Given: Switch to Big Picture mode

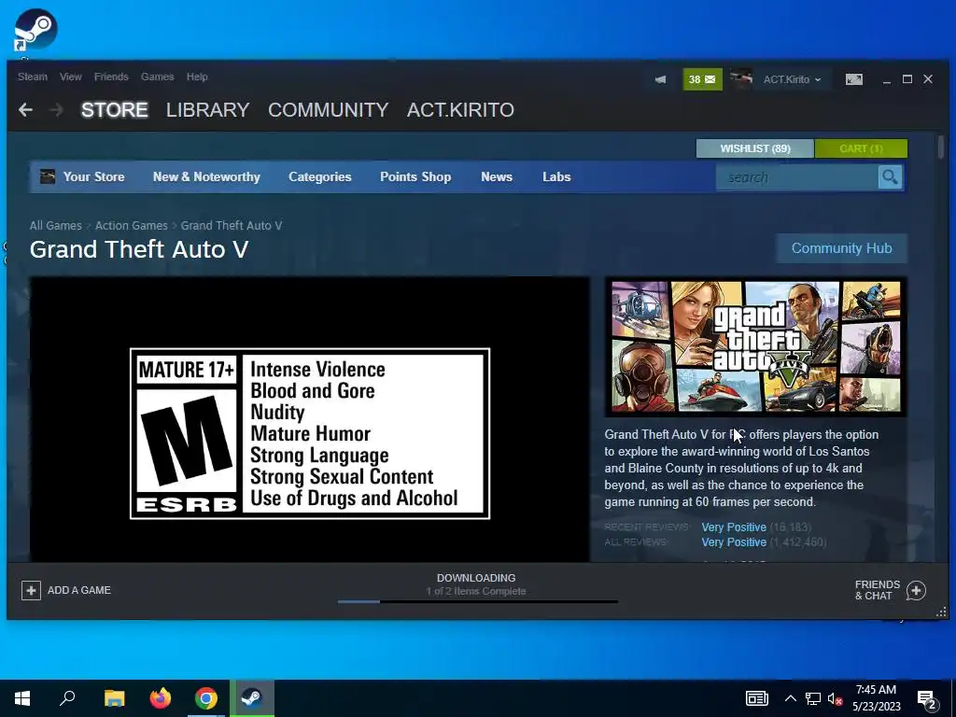Looking at the screenshot, I should tap(853, 79).
